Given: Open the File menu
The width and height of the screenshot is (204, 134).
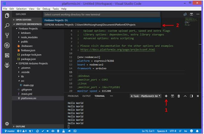Looking at the screenshot, I should pos(5,9).
